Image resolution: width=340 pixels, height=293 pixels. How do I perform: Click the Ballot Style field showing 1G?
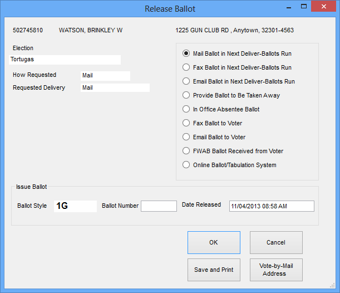(75, 206)
